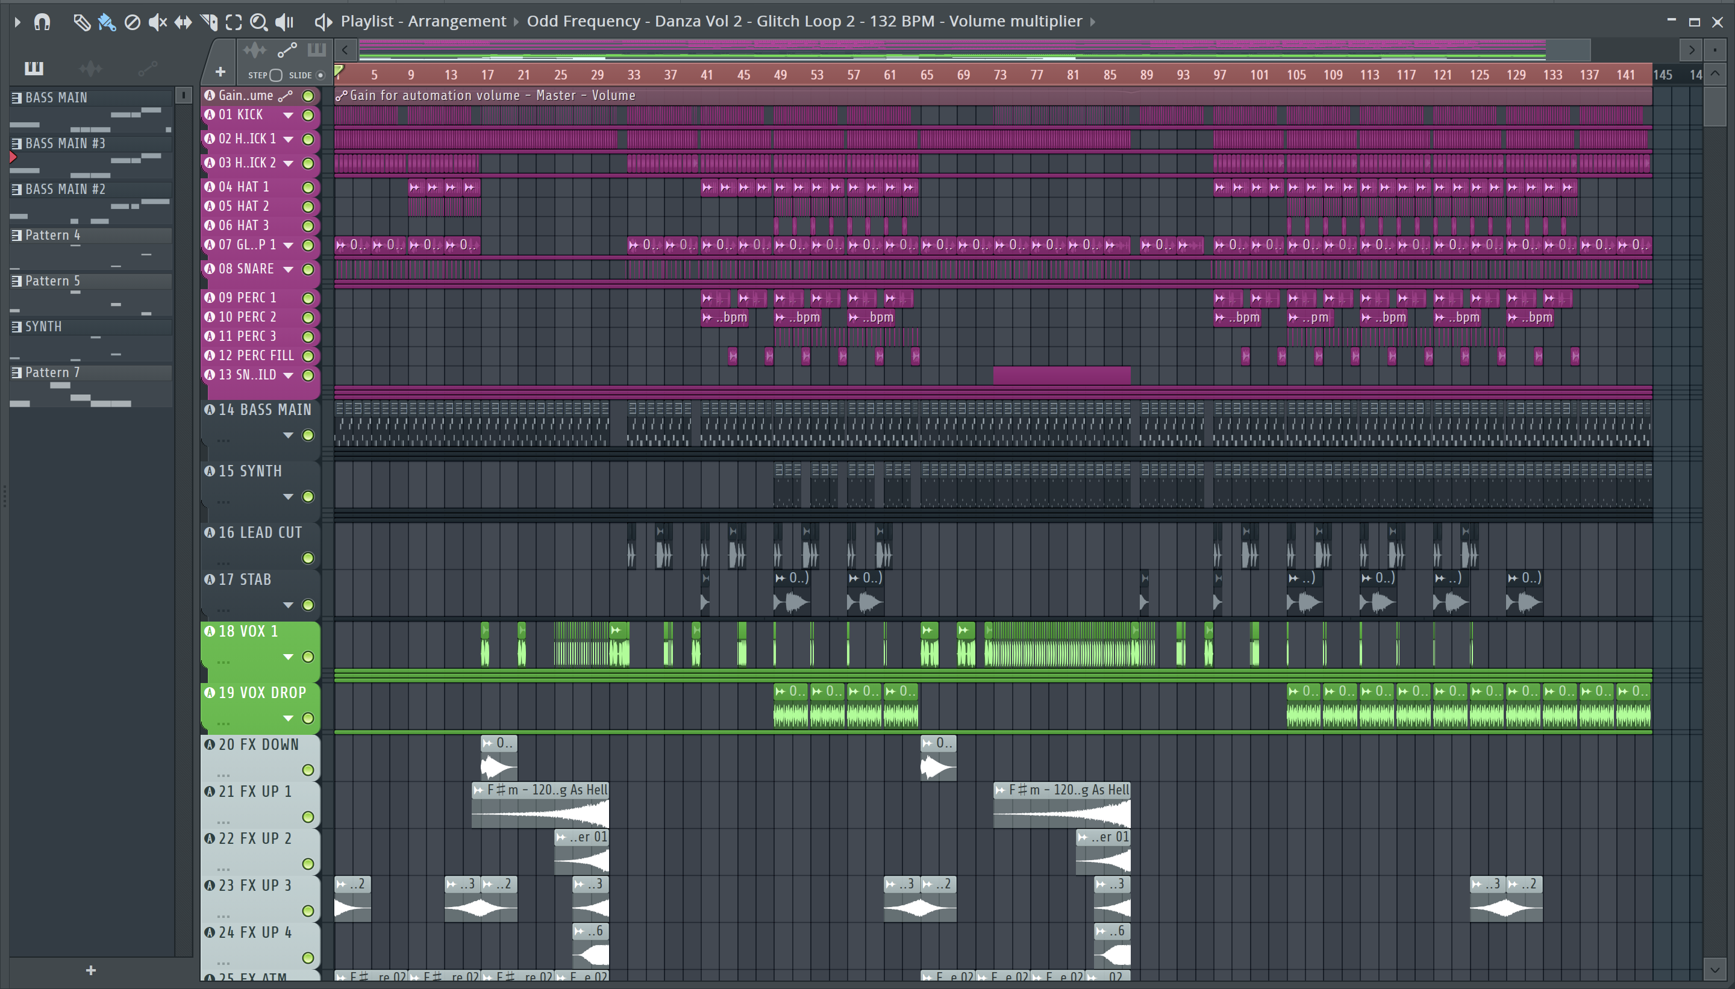
Task: Toggle the SLIDE mode radio button
Action: (x=320, y=75)
